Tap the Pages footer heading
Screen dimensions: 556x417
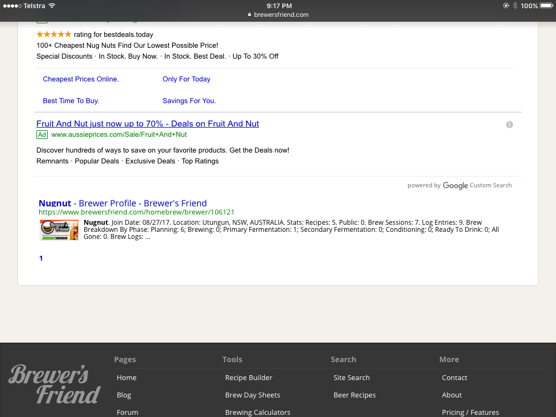pos(125,359)
